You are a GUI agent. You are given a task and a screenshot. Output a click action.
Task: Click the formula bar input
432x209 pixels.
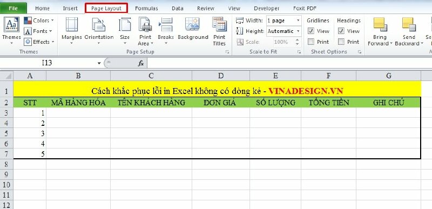click(289, 63)
